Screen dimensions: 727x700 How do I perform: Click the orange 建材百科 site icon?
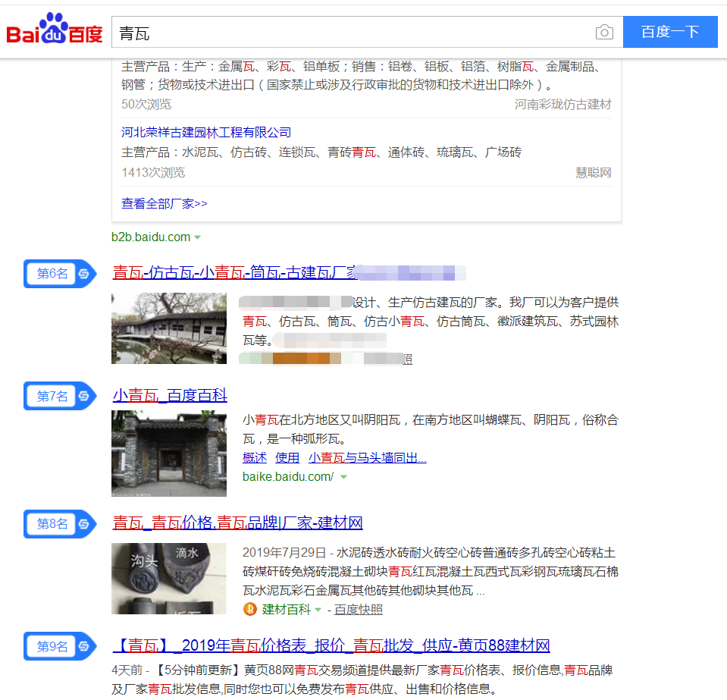click(x=250, y=610)
